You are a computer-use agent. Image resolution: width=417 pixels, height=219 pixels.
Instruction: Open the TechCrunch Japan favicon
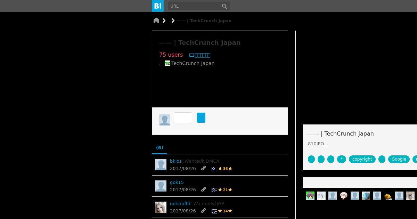coord(167,63)
